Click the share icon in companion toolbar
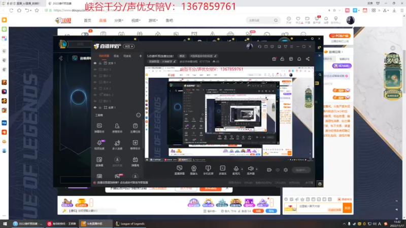 (x=308, y=59)
